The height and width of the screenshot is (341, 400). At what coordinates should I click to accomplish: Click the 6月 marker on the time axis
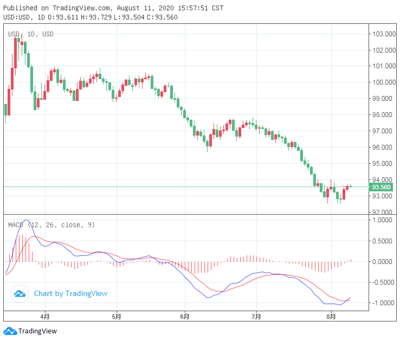coord(185,316)
